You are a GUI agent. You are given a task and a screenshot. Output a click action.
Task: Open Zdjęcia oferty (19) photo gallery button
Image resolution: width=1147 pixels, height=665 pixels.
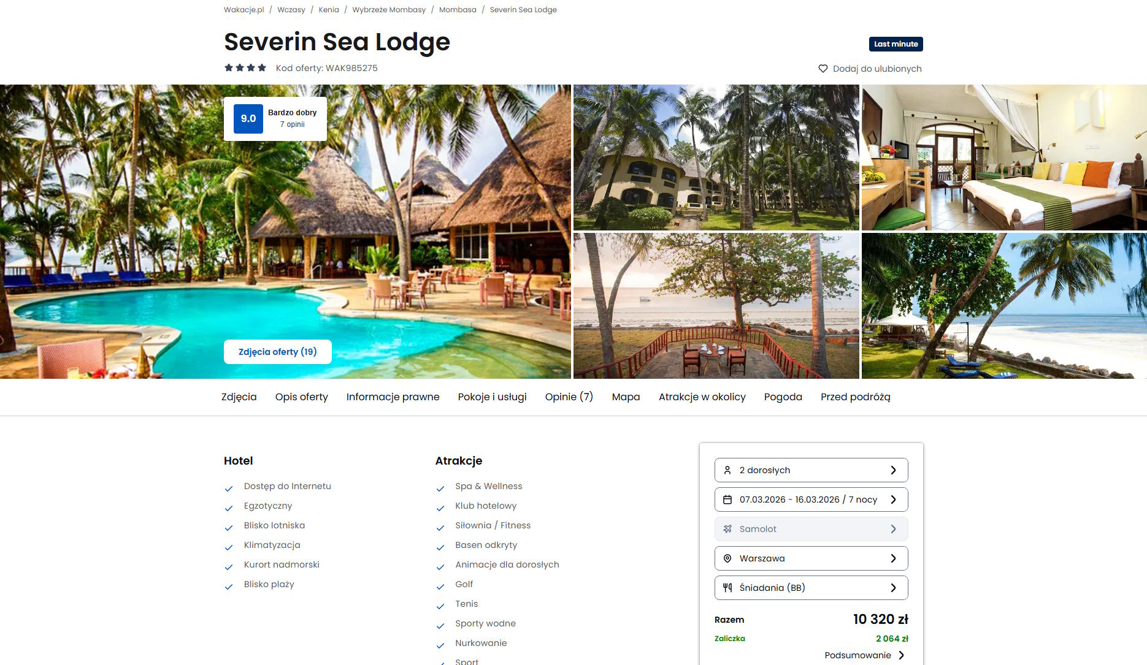(x=278, y=352)
